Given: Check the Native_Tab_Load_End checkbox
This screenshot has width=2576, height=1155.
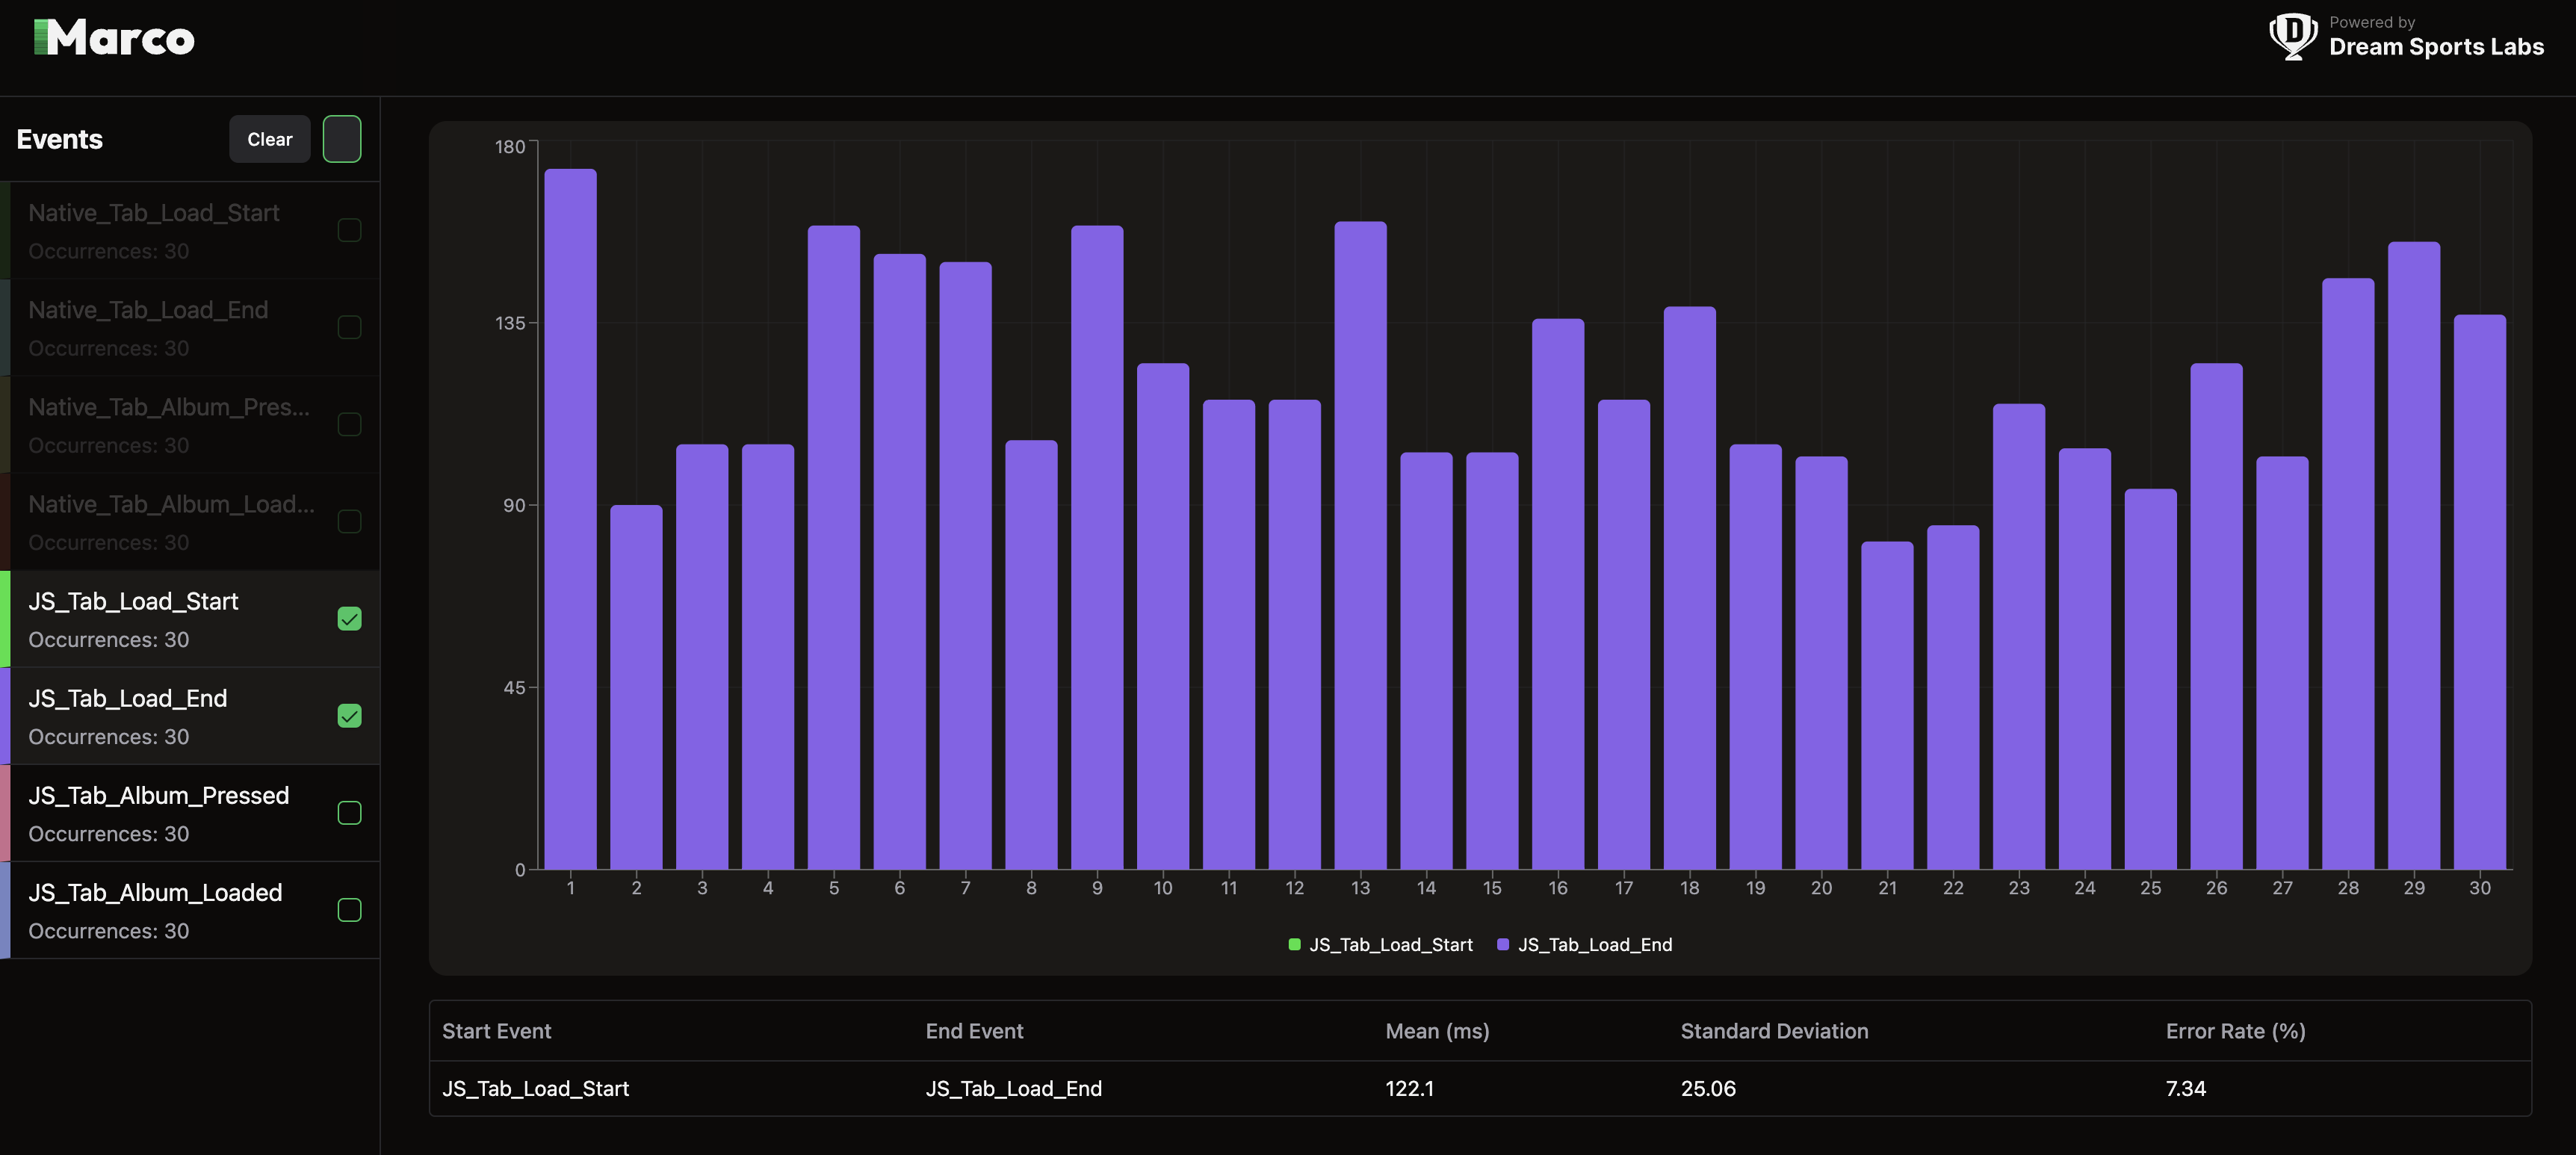Looking at the screenshot, I should click(x=349, y=327).
